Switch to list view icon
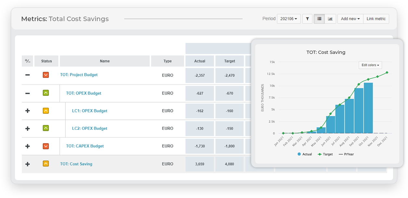This screenshot has width=408, height=198. pos(319,19)
